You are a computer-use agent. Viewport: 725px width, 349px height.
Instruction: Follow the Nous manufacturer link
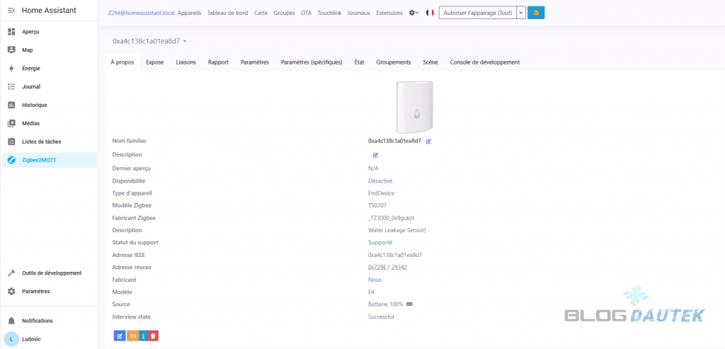coord(375,280)
